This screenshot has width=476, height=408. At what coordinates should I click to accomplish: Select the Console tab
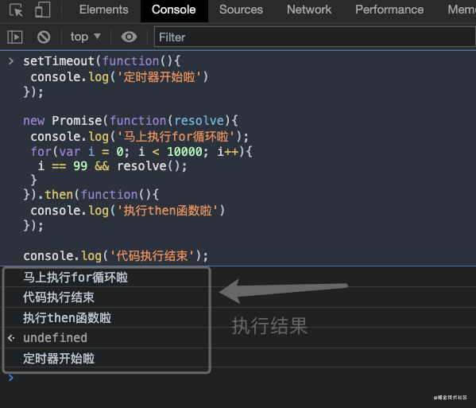pyautogui.click(x=174, y=10)
